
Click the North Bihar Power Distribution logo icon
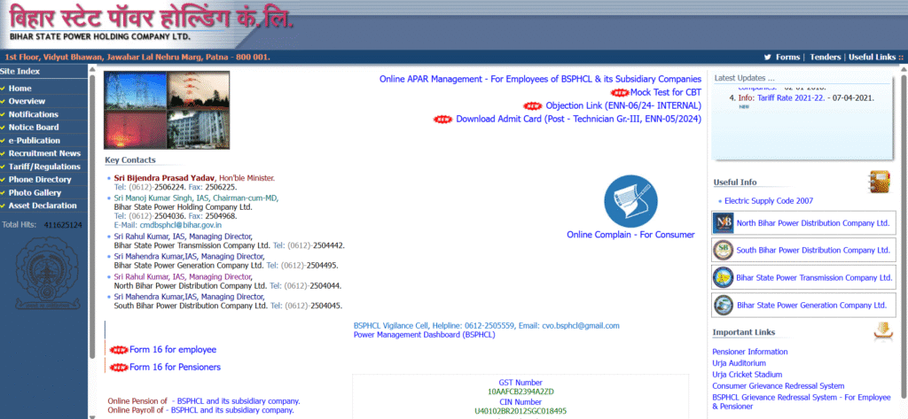coord(724,223)
